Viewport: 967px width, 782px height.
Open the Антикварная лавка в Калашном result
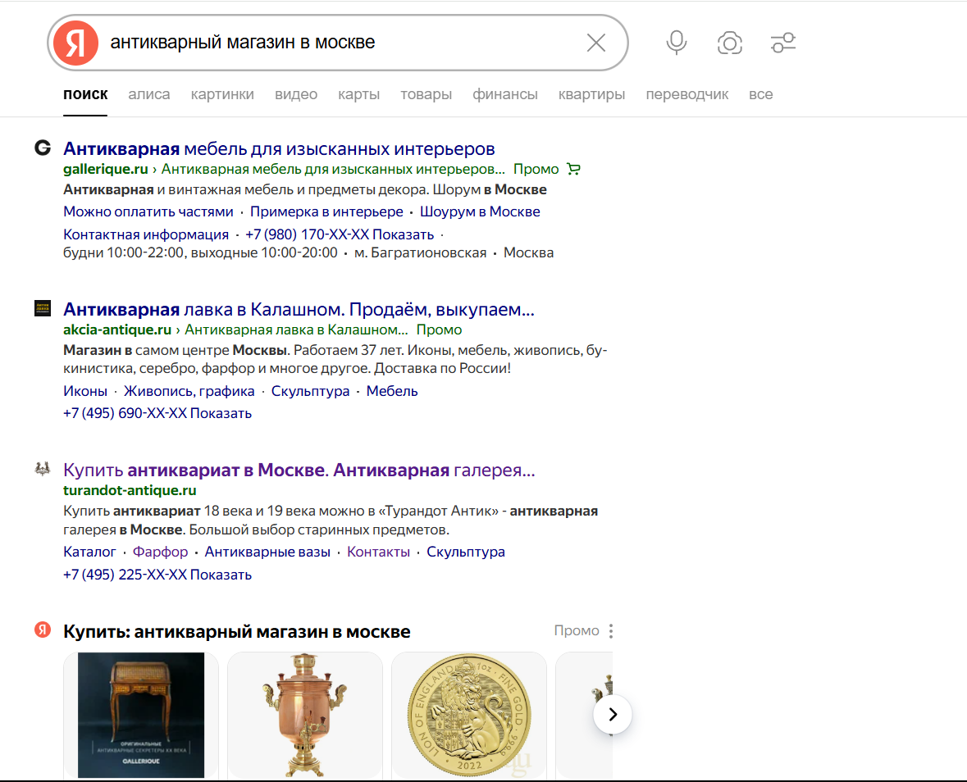[299, 309]
